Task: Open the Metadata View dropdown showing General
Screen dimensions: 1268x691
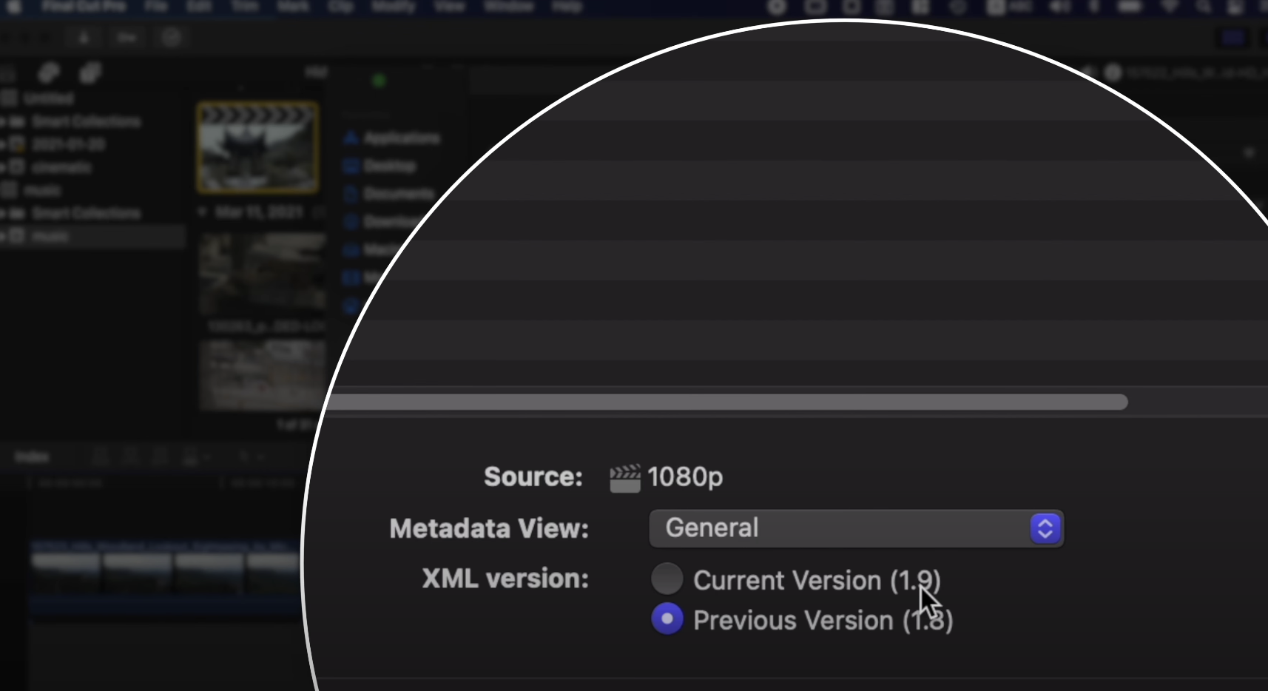Action: tap(856, 528)
